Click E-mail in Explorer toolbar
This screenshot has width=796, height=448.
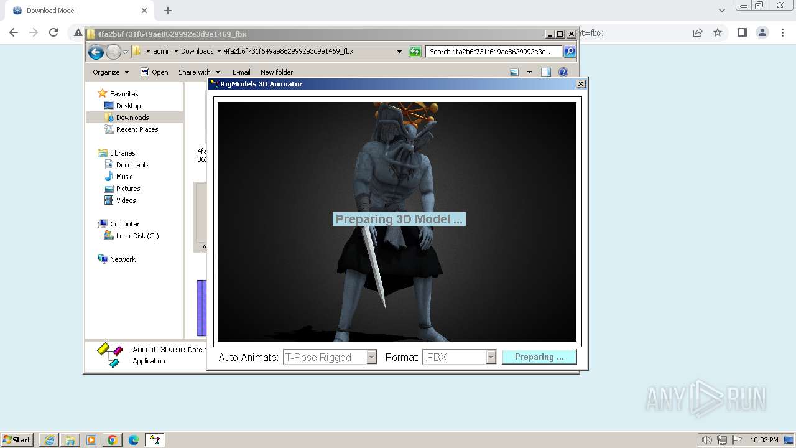tap(241, 72)
